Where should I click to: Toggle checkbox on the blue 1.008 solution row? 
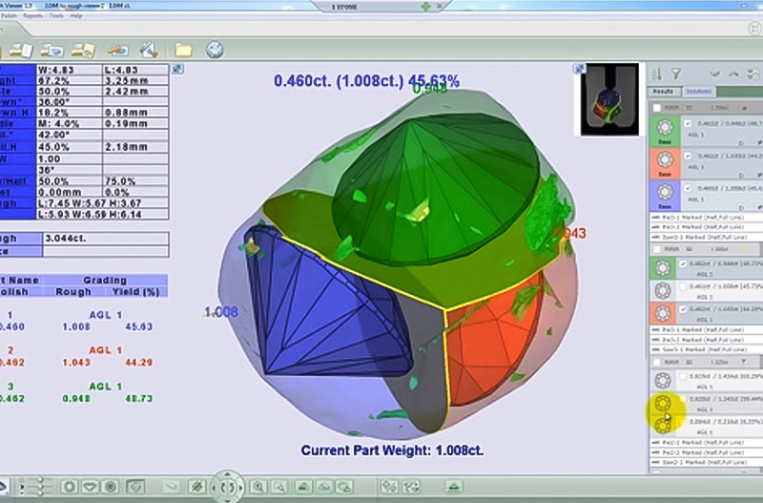[688, 188]
